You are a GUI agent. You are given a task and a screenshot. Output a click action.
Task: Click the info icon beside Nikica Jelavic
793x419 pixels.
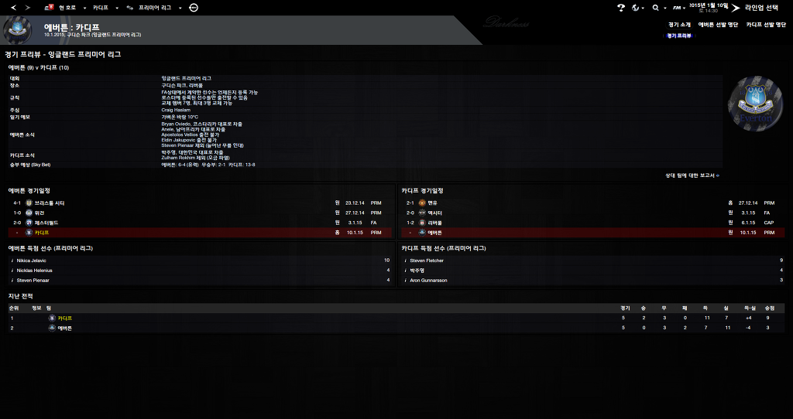[12, 261]
